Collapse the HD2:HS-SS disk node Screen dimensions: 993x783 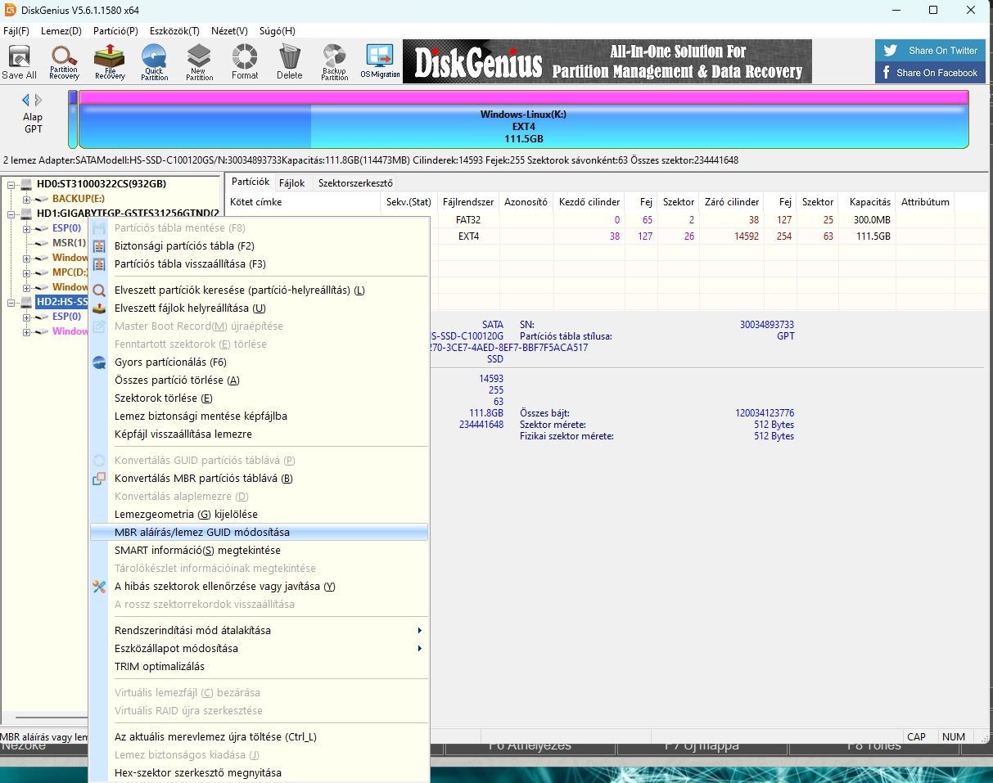coord(12,302)
